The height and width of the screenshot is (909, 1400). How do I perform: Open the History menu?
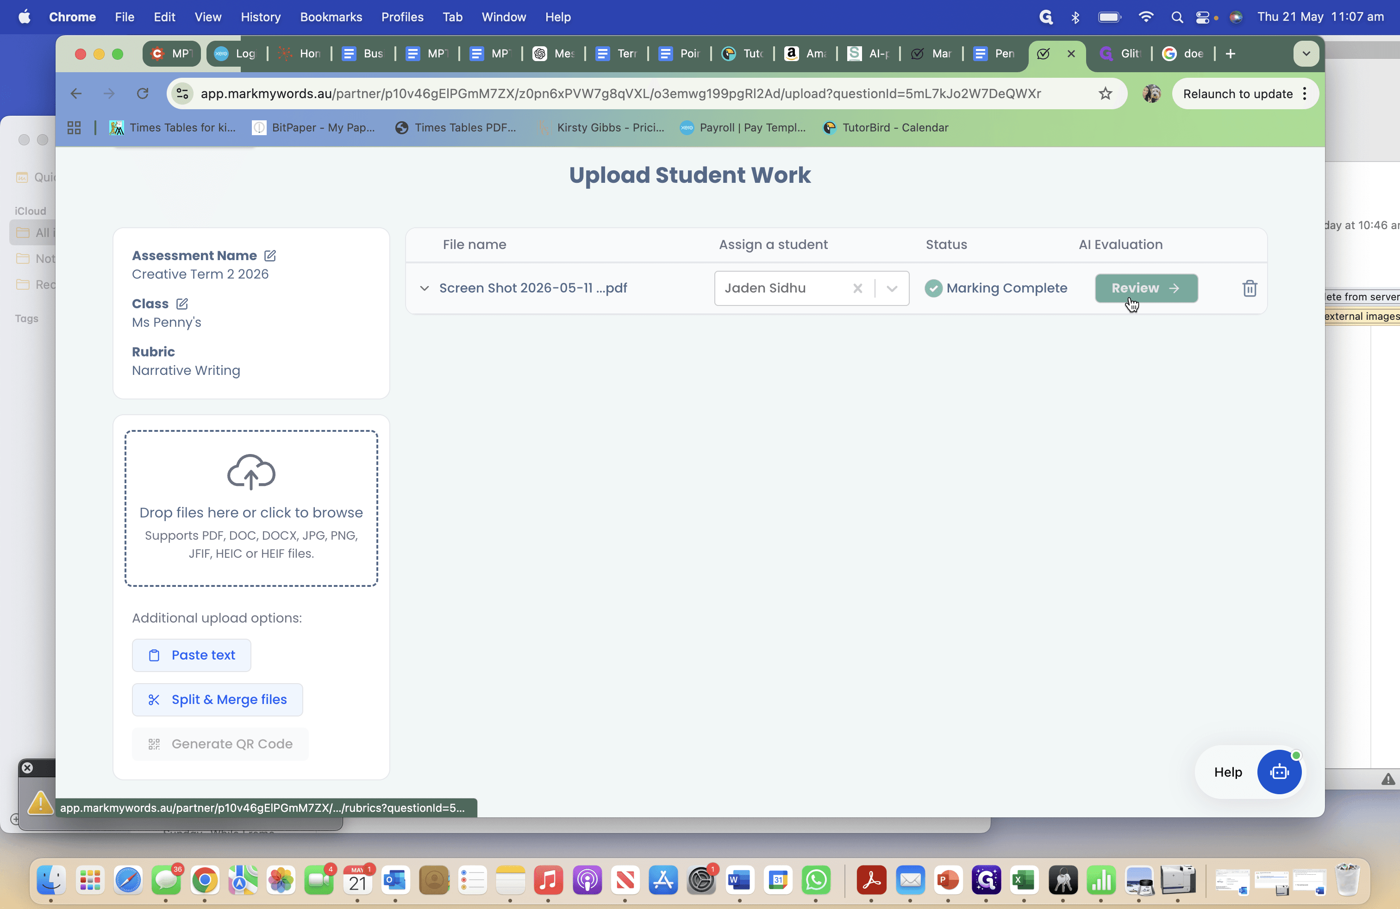click(261, 17)
